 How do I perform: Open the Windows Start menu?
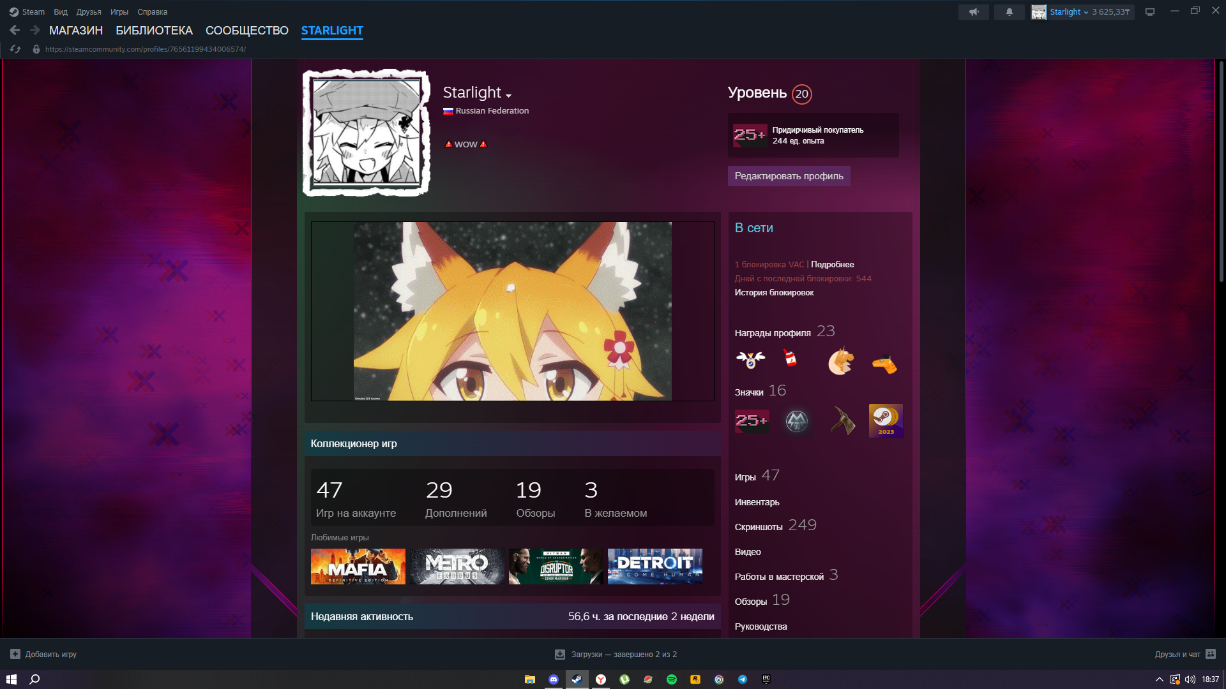point(11,679)
